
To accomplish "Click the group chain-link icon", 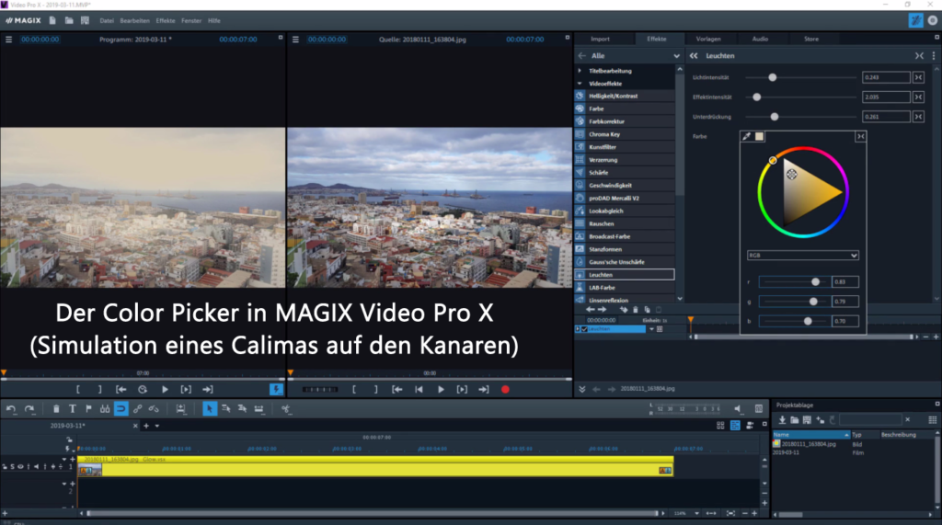I will (138, 409).
